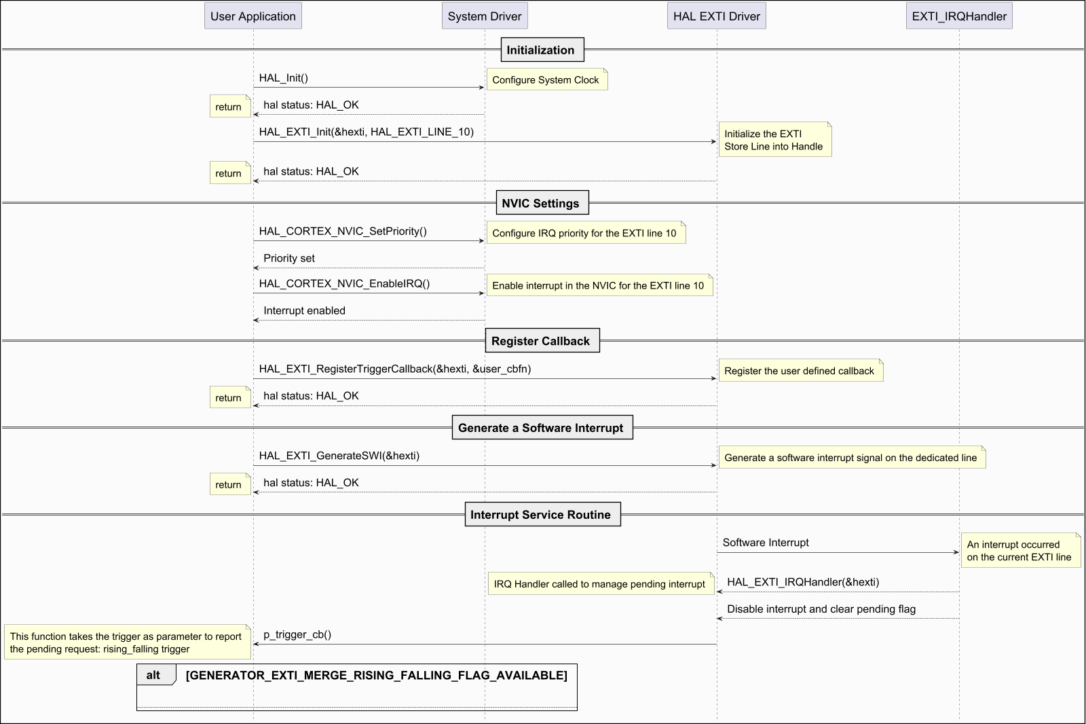Click the HAL_EXTI_RegisterTriggerCallback(&hexti, &user_cbfn) message
The height and width of the screenshot is (724, 1086).
pyautogui.click(x=395, y=369)
